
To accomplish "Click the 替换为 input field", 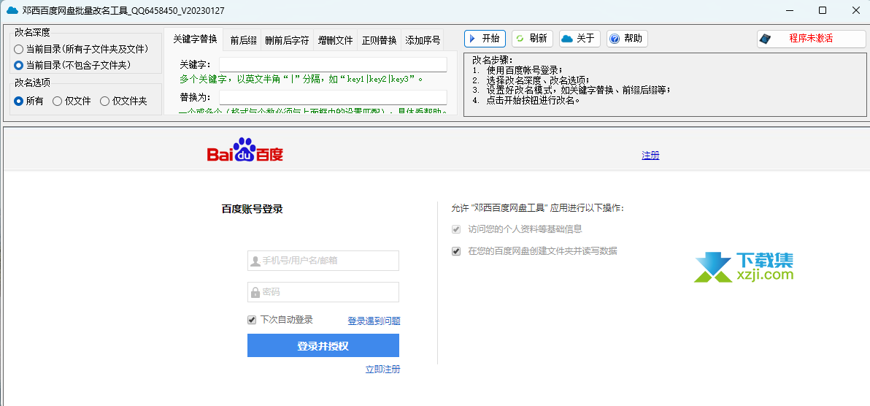I will pyautogui.click(x=333, y=97).
